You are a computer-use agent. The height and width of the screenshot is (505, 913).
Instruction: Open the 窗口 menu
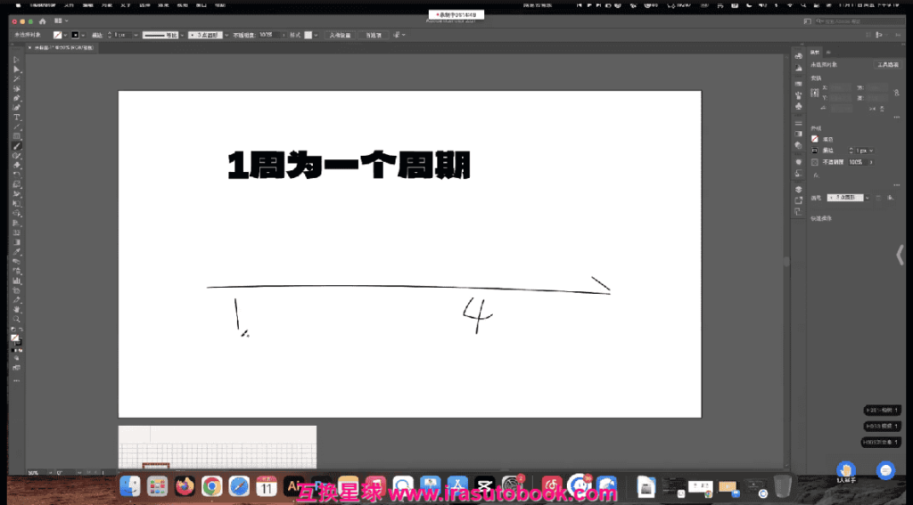201,5
